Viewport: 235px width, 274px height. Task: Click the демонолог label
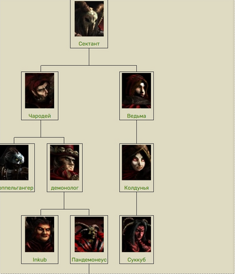[x=65, y=188]
